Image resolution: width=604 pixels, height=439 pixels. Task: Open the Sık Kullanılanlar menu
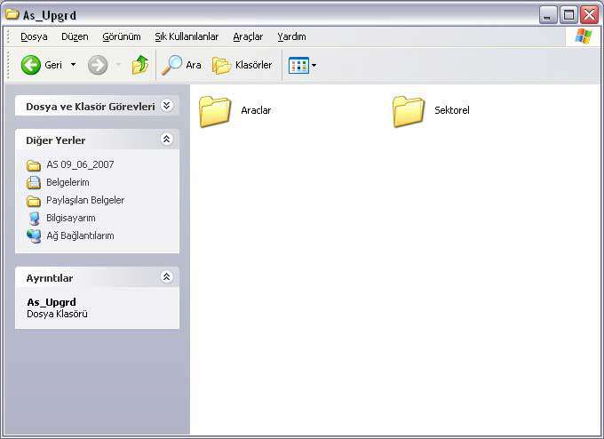187,36
